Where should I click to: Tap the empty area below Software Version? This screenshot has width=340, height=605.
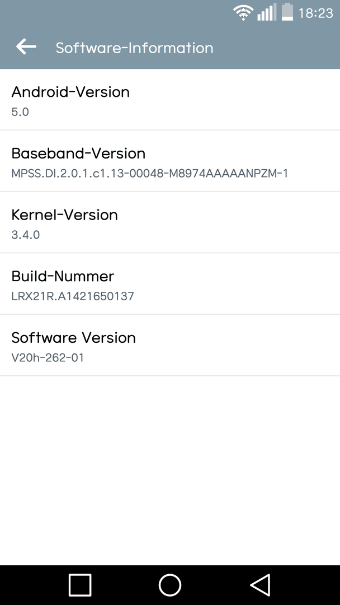(x=170, y=471)
